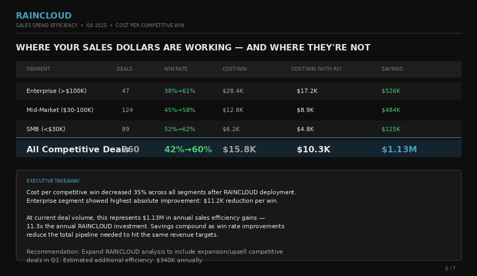Click the total savings $1.13M

coord(399,149)
